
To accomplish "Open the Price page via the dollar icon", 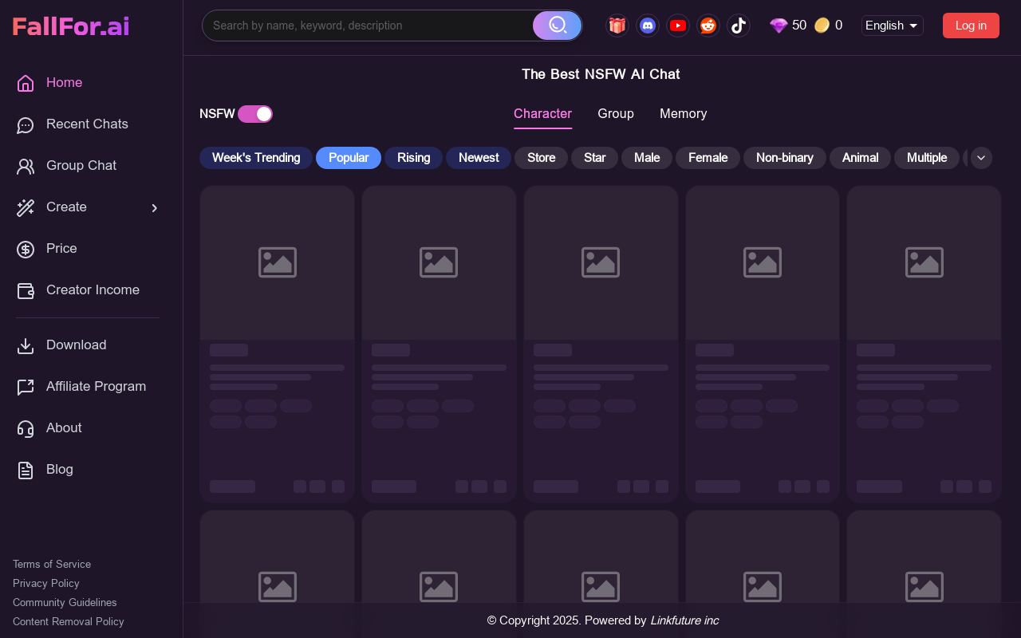I will coord(26,250).
